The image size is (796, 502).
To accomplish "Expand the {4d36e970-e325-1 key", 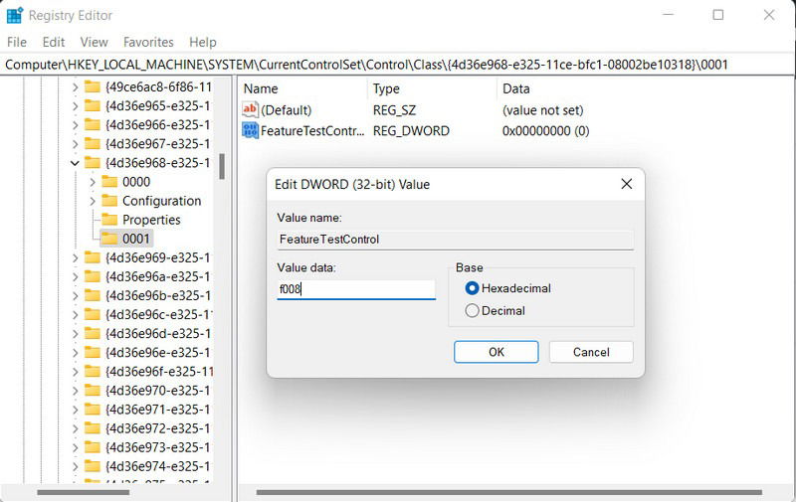I will tap(76, 391).
